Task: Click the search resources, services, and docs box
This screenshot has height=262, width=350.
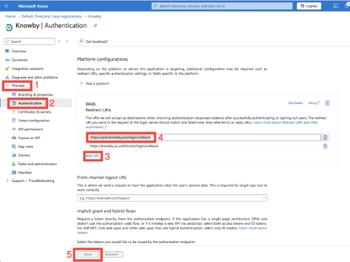Action: [222, 6]
